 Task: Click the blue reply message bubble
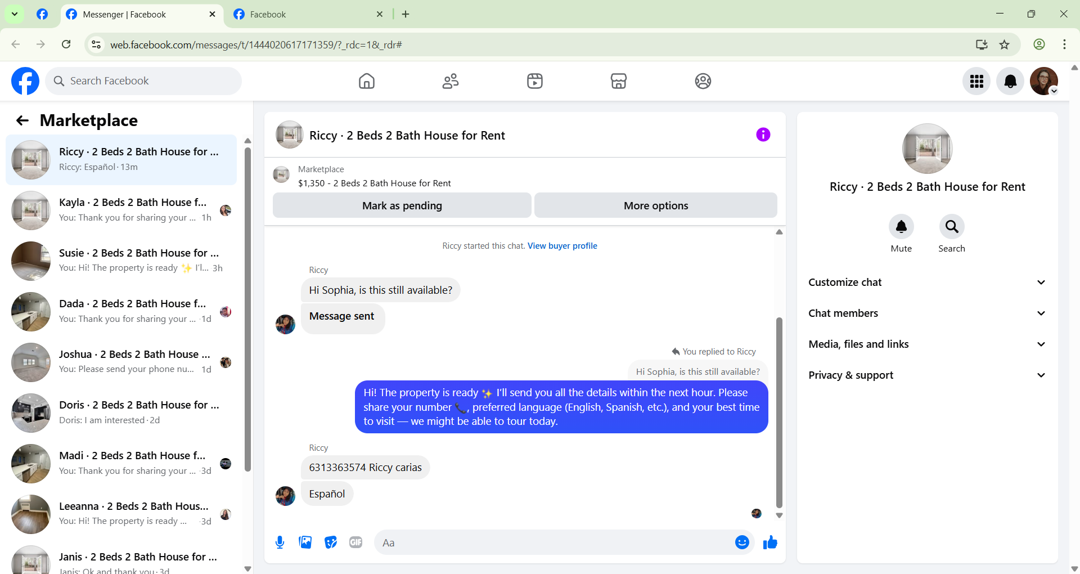561,407
